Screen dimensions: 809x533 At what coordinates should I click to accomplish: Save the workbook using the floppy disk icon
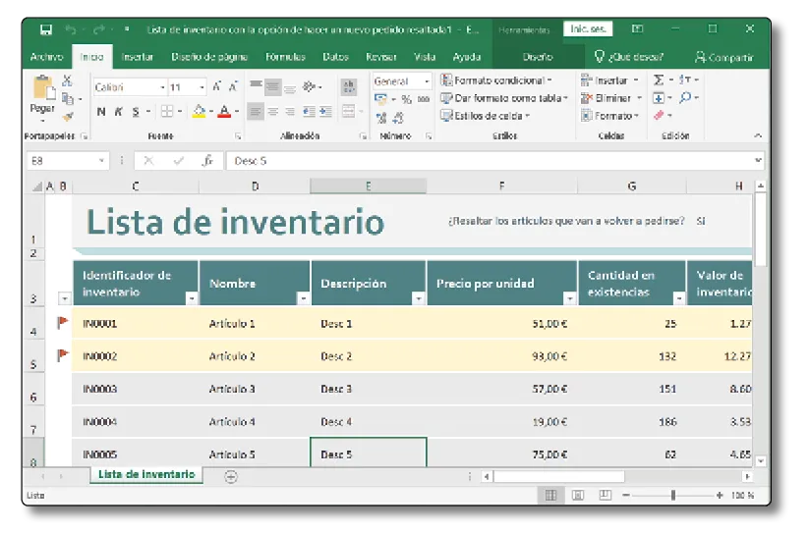pos(44,29)
